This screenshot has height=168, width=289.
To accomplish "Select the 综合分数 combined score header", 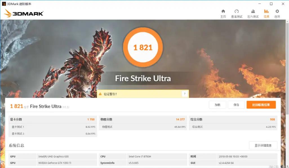I will pos(196,119).
